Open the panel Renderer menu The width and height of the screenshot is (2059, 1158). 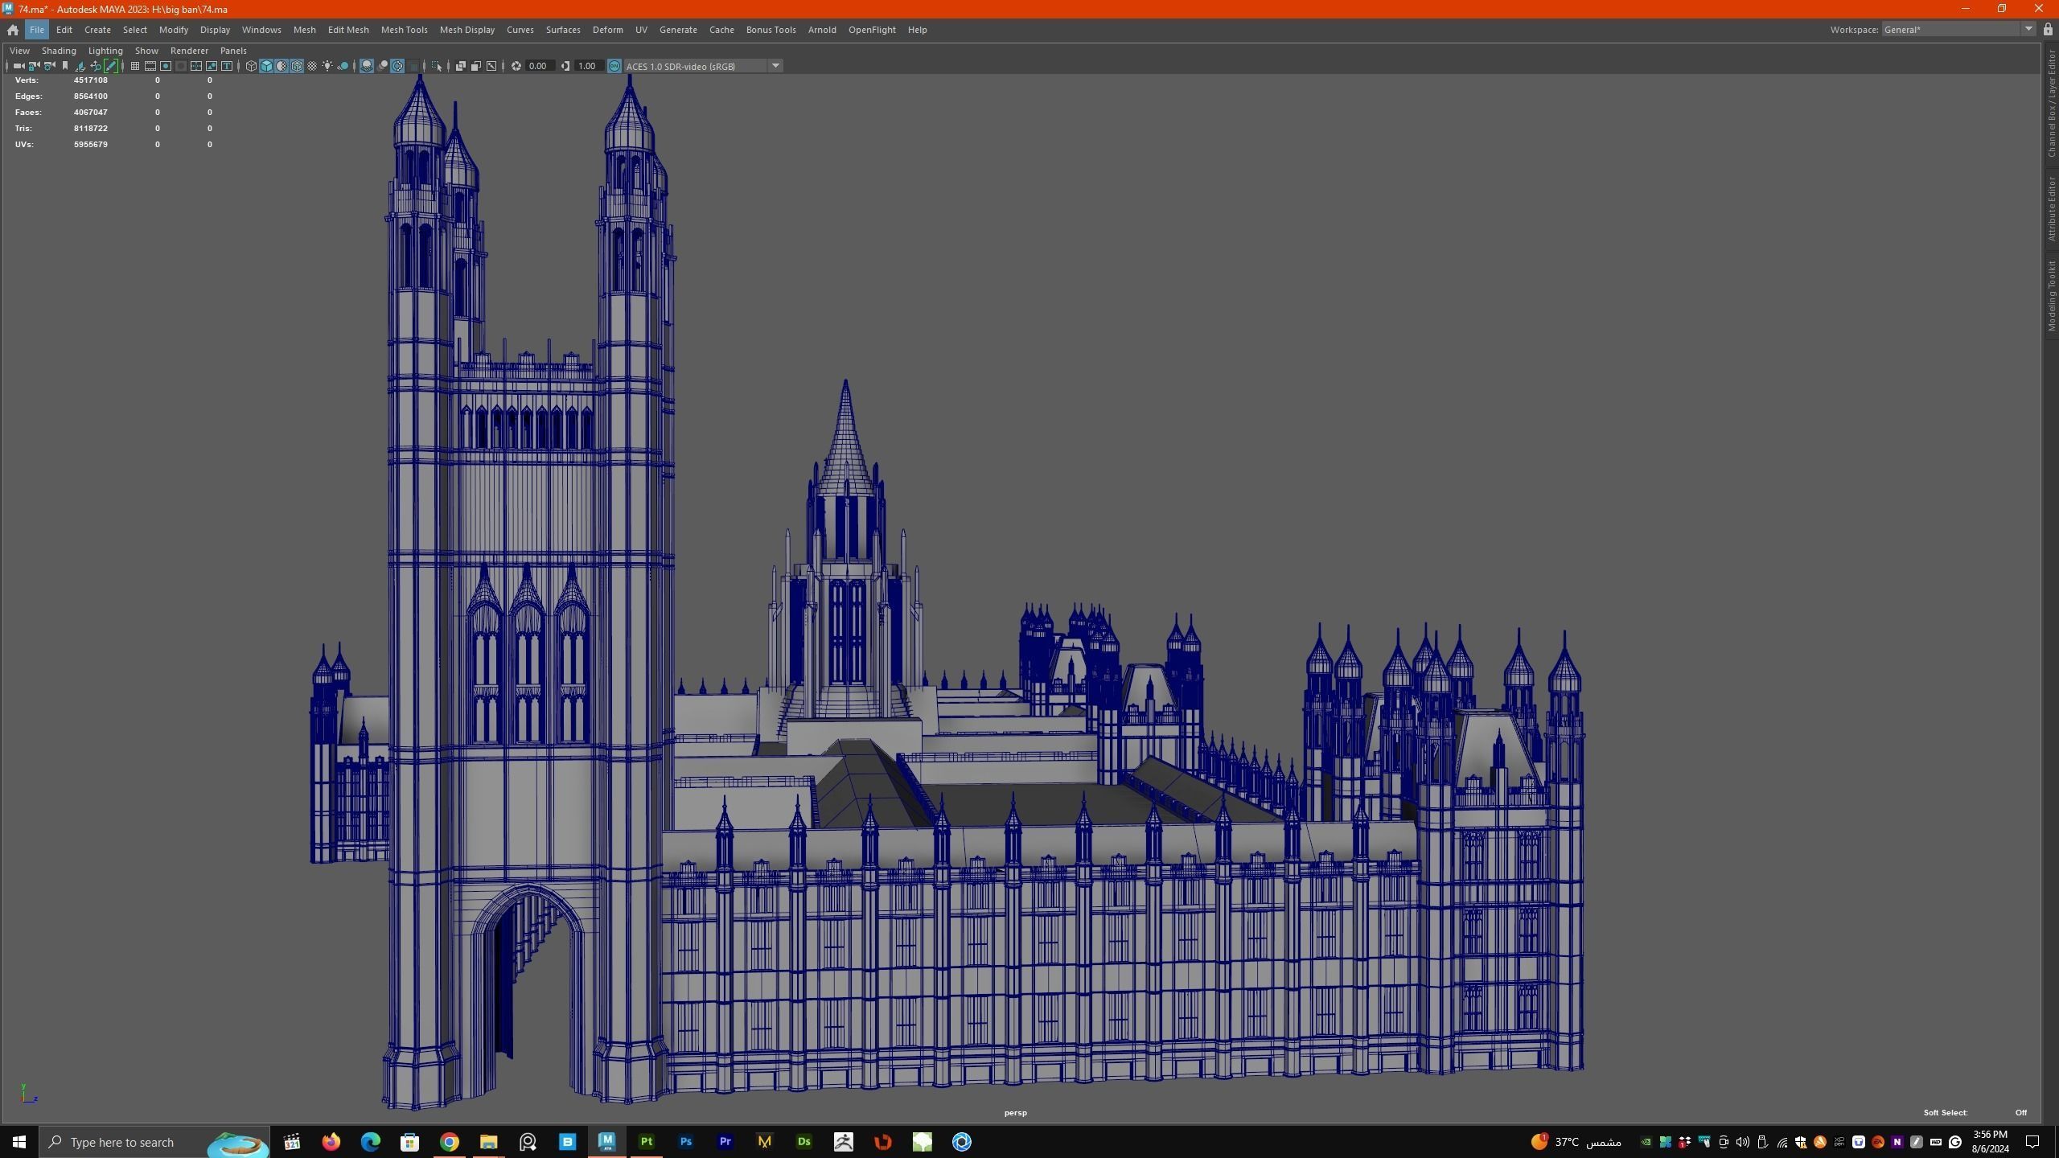pyautogui.click(x=189, y=51)
